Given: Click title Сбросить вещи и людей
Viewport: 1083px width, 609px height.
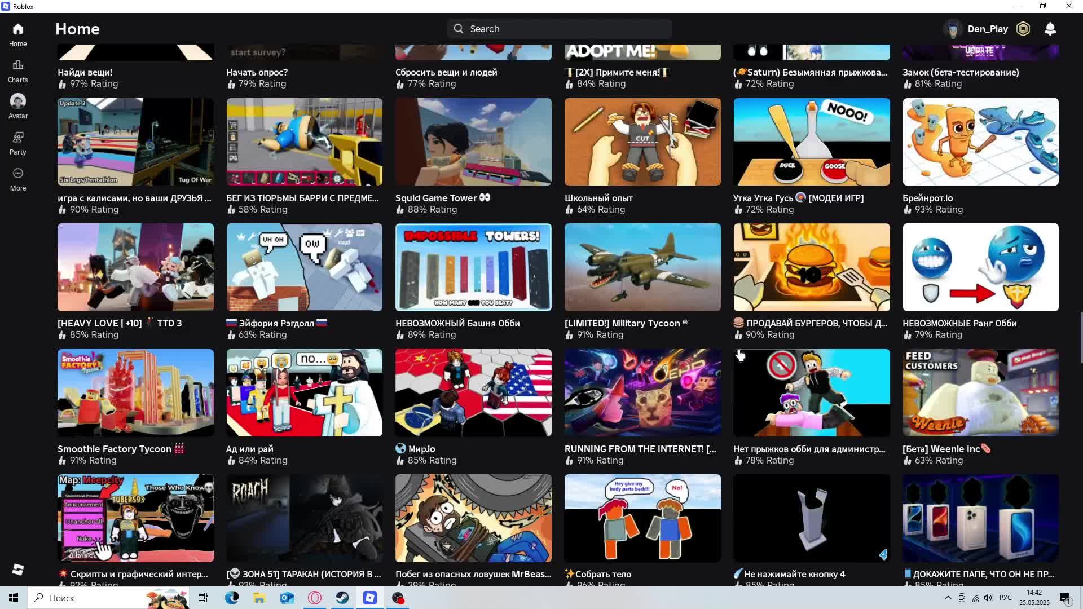Looking at the screenshot, I should click(x=446, y=72).
